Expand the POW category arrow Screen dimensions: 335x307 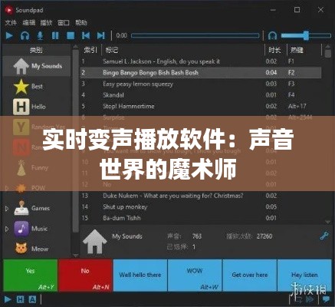pos(7,188)
